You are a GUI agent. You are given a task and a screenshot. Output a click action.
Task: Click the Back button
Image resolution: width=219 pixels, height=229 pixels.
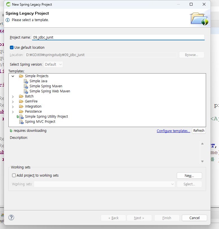(113, 218)
